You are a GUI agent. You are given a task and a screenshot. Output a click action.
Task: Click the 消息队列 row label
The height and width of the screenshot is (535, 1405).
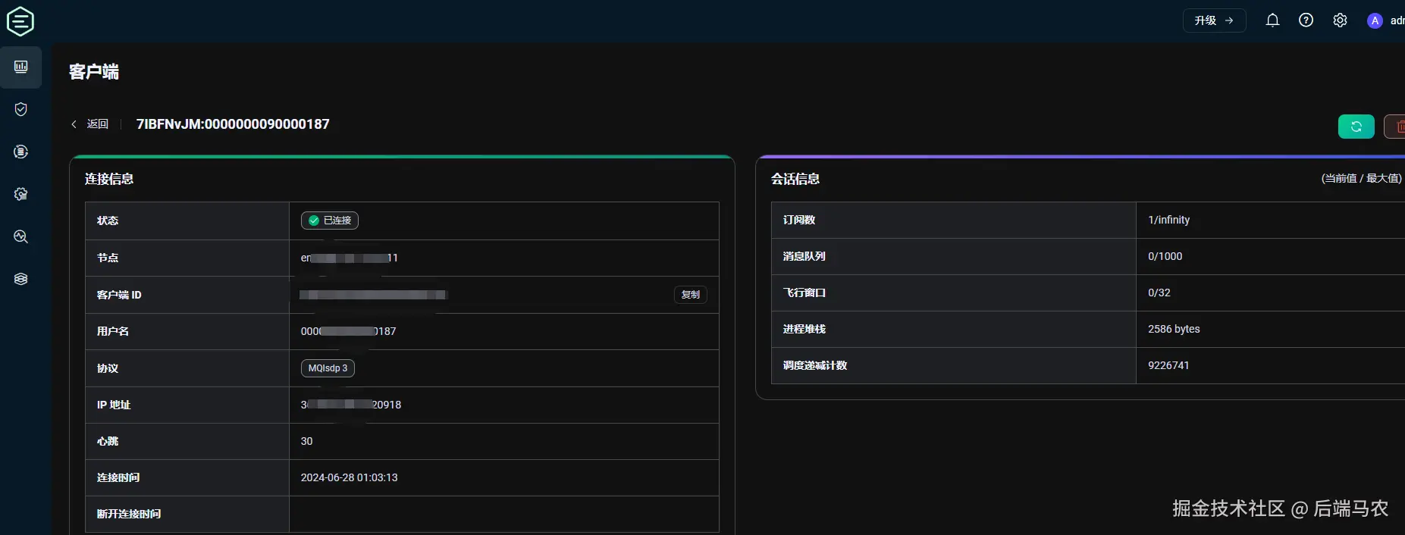click(x=804, y=256)
